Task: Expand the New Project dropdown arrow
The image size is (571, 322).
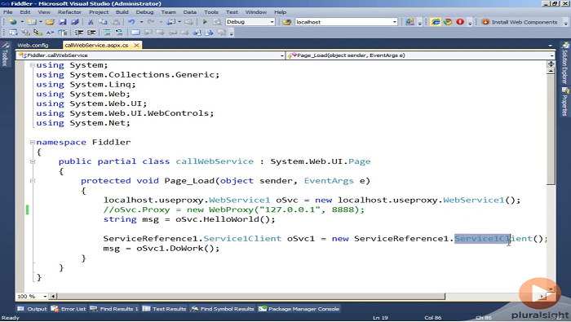Action: 22,22
